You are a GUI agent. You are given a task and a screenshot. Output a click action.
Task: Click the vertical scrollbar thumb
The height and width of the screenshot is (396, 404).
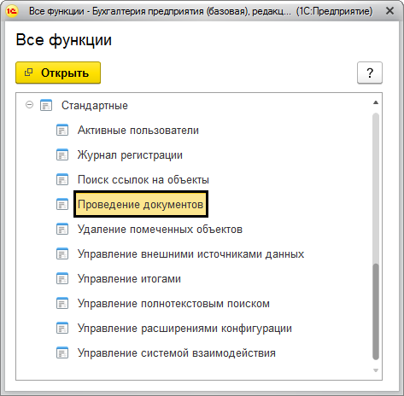376,312
